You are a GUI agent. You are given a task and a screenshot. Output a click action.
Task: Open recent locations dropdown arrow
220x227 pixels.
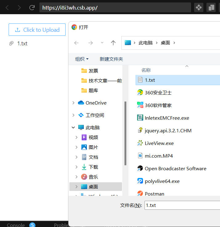[x=102, y=43]
